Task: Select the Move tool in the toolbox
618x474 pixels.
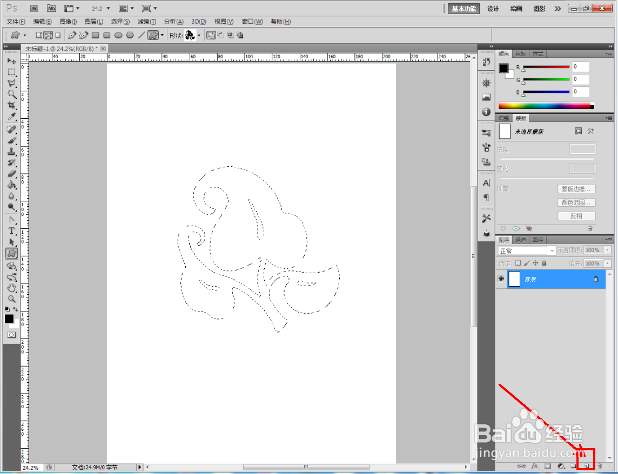Action: (x=11, y=61)
